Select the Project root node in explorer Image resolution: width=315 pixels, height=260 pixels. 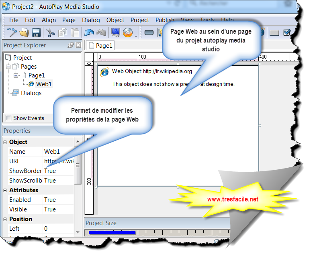[x=22, y=58]
